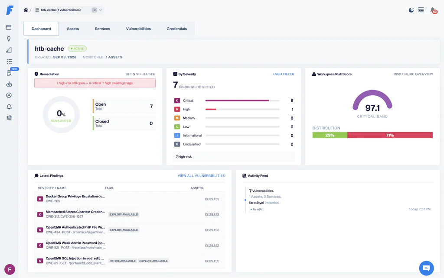Open user avatar F menu
Viewport: 444px width, 278px height.
(10, 269)
